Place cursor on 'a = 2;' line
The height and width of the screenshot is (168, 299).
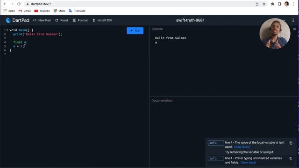click(x=19, y=46)
